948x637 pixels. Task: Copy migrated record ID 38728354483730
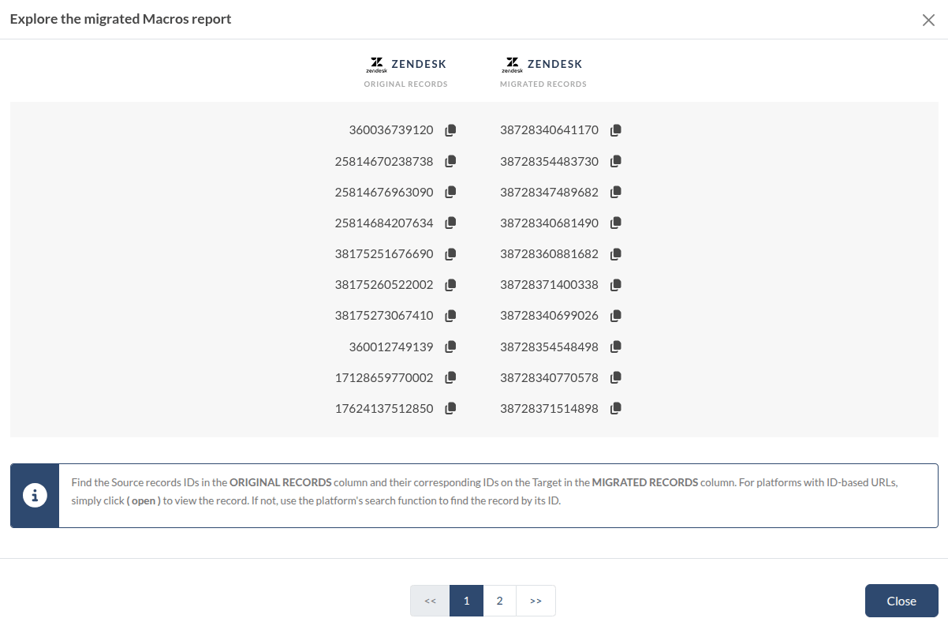click(616, 161)
